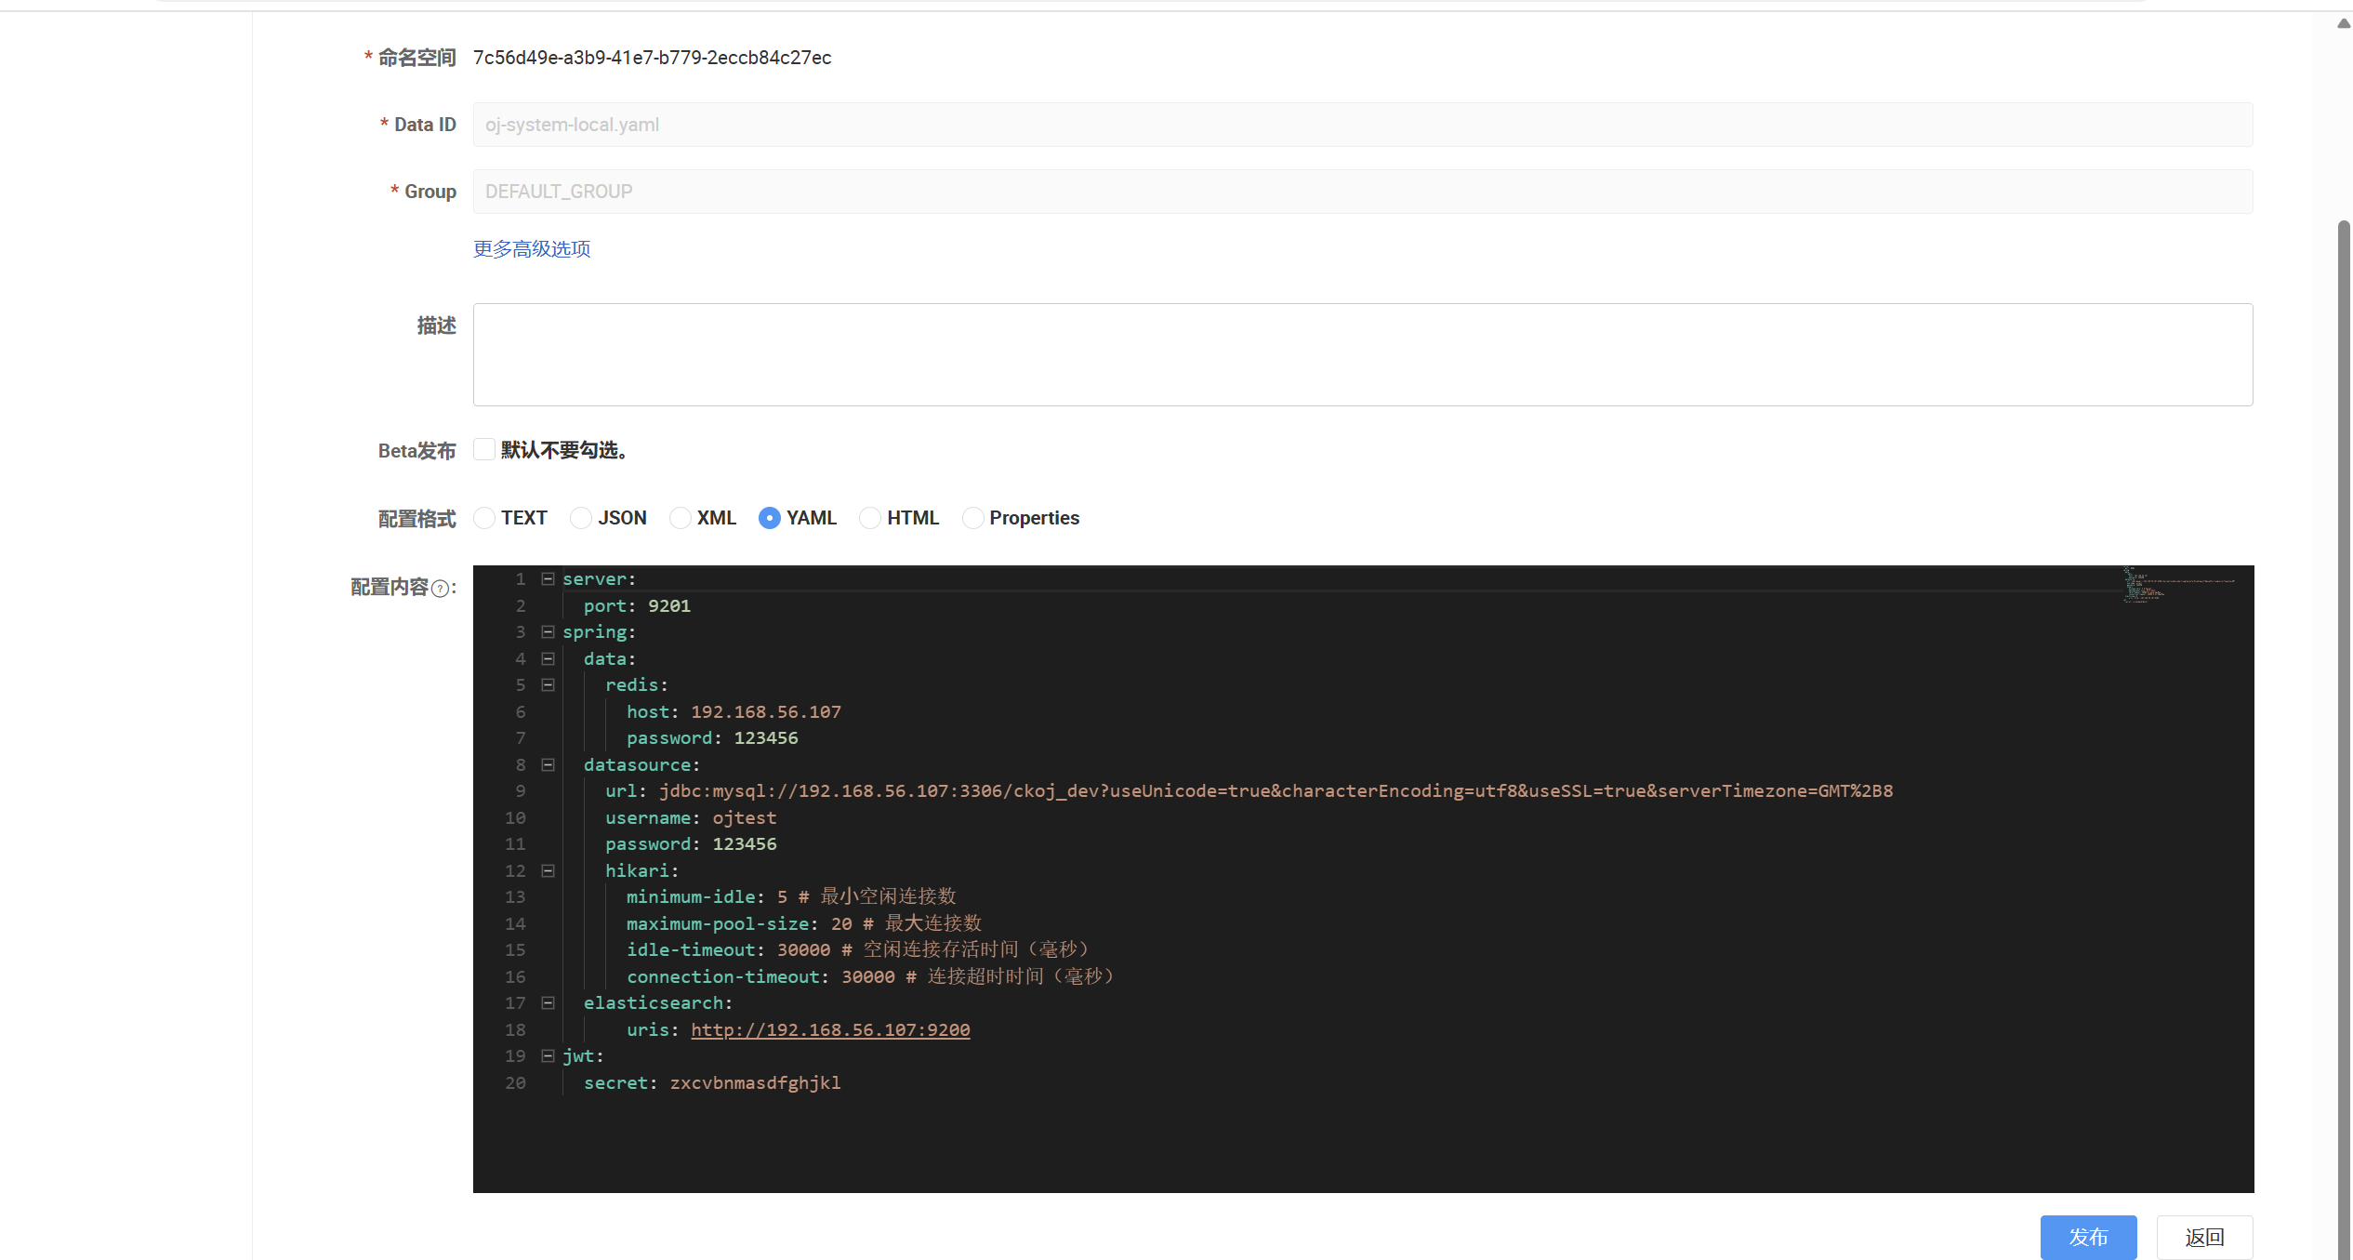Screen dimensions: 2353x1260
Task: Click into the 描述 description textarea
Action: coord(1363,354)
